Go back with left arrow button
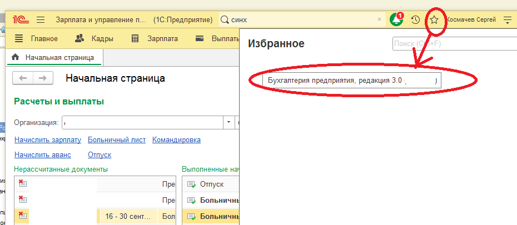Screen dimensions: 517x225 pyautogui.click(x=23, y=78)
